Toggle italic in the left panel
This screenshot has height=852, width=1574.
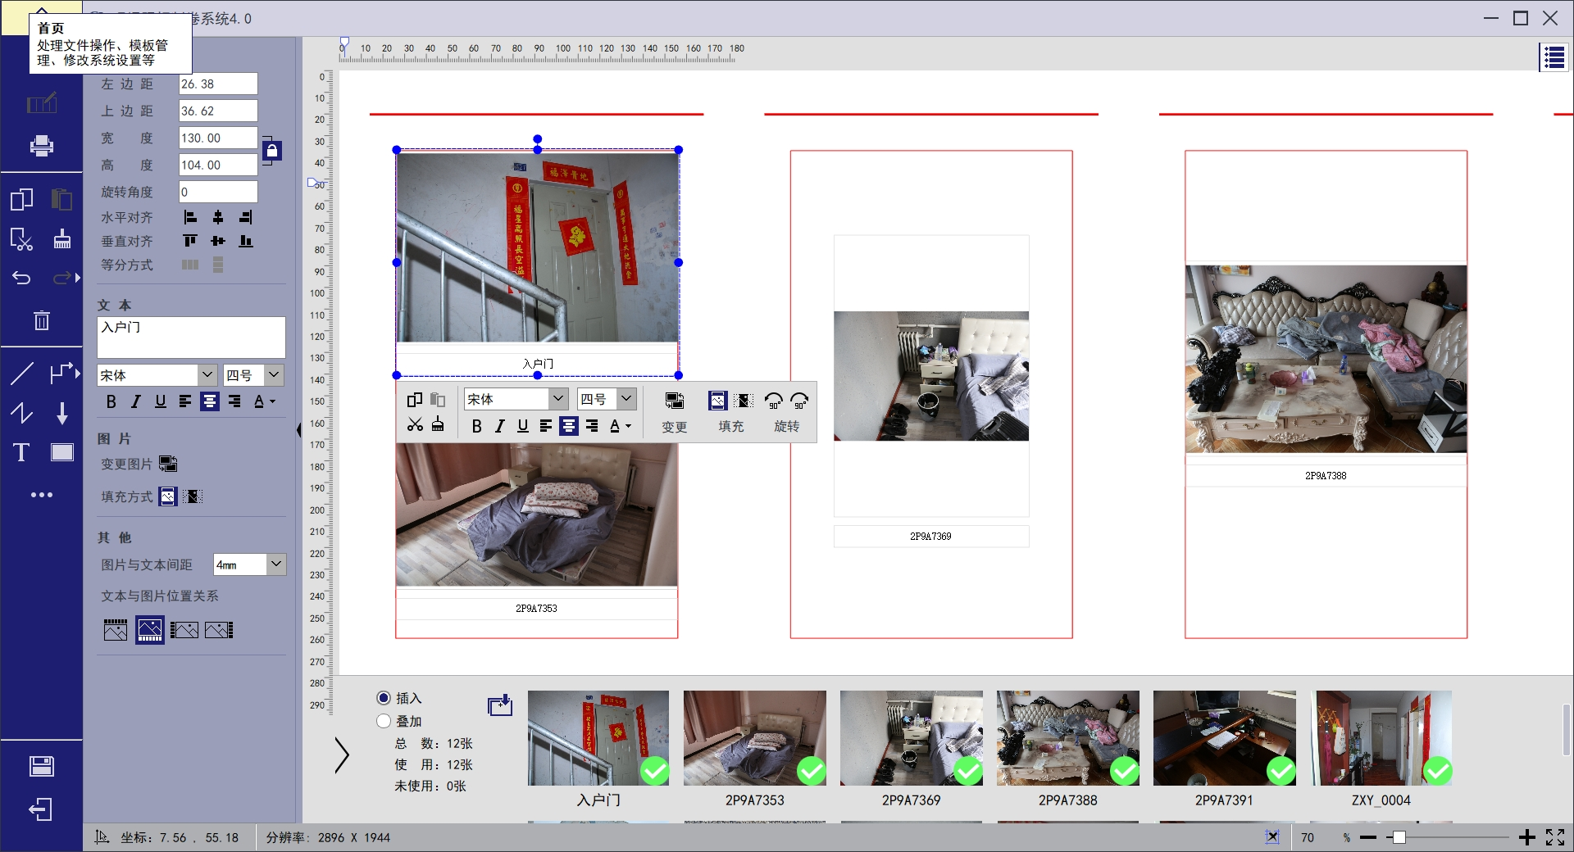(x=136, y=401)
